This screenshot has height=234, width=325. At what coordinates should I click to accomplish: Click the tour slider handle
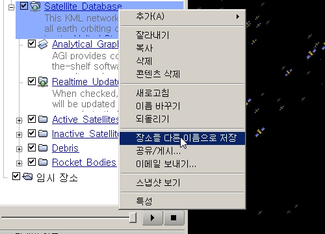[x=133, y=217]
